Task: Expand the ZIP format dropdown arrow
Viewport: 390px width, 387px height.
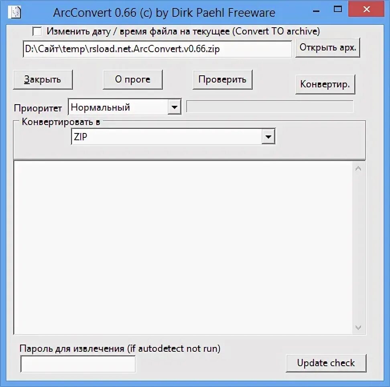Action: (x=268, y=136)
